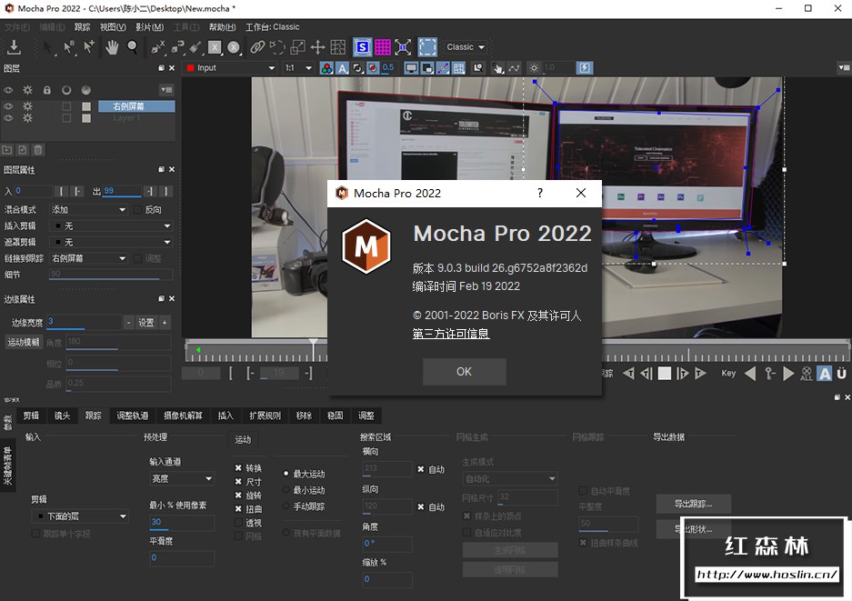Open the Classic workspace dropdown

coord(466,47)
